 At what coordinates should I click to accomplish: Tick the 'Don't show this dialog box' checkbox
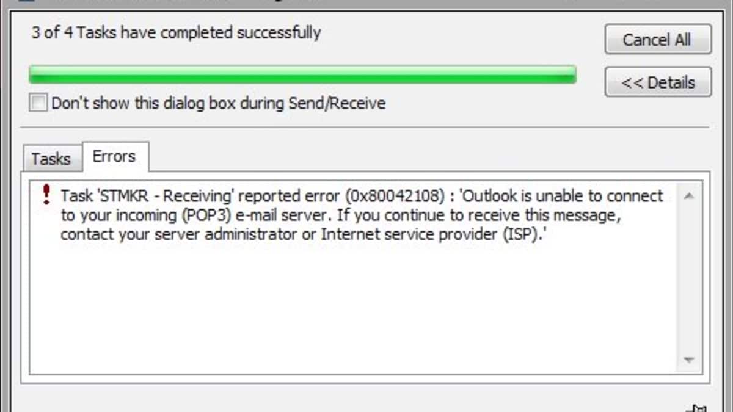38,103
